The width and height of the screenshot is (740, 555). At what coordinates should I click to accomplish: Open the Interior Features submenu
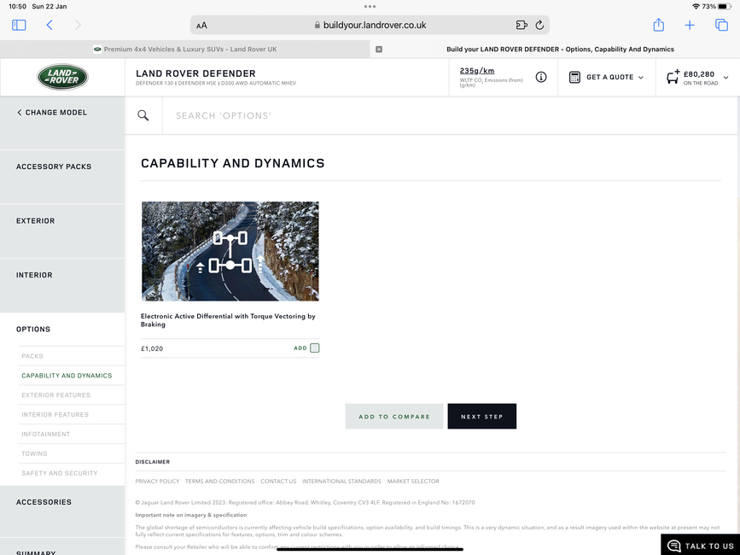point(55,415)
